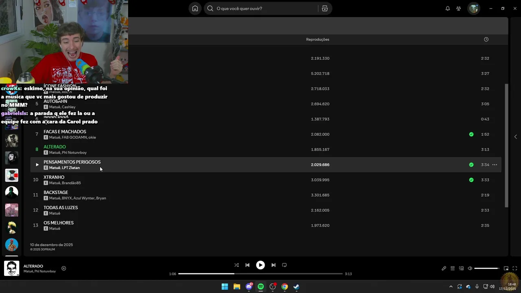Screen dimensions: 521x293
Task: Open the FACAS E MACHADOS track
Action: pyautogui.click(x=65, y=132)
